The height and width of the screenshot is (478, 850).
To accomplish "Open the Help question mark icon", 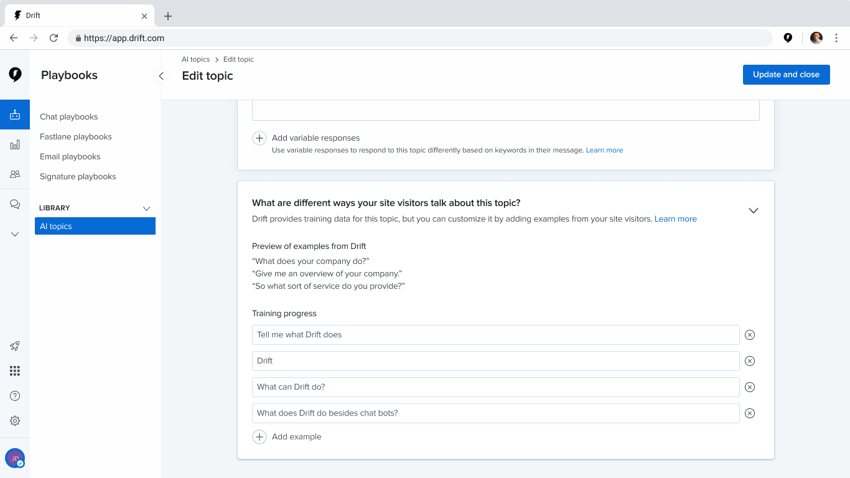I will click(x=15, y=396).
